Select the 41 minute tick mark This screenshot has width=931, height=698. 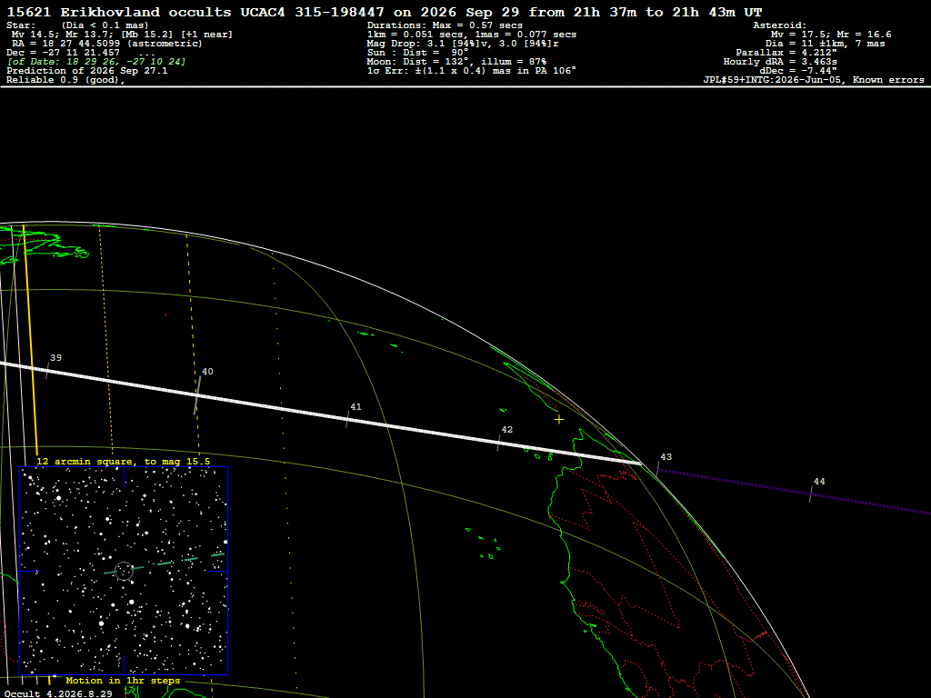point(347,420)
